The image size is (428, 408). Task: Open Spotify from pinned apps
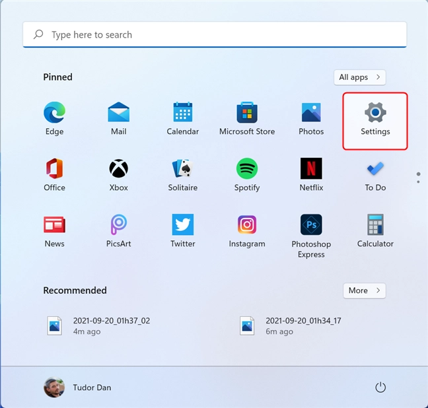point(247,175)
